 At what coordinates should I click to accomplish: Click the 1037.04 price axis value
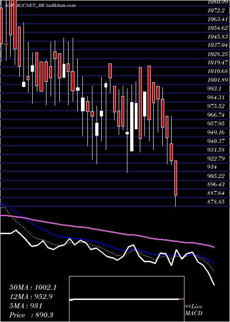coord(218,45)
